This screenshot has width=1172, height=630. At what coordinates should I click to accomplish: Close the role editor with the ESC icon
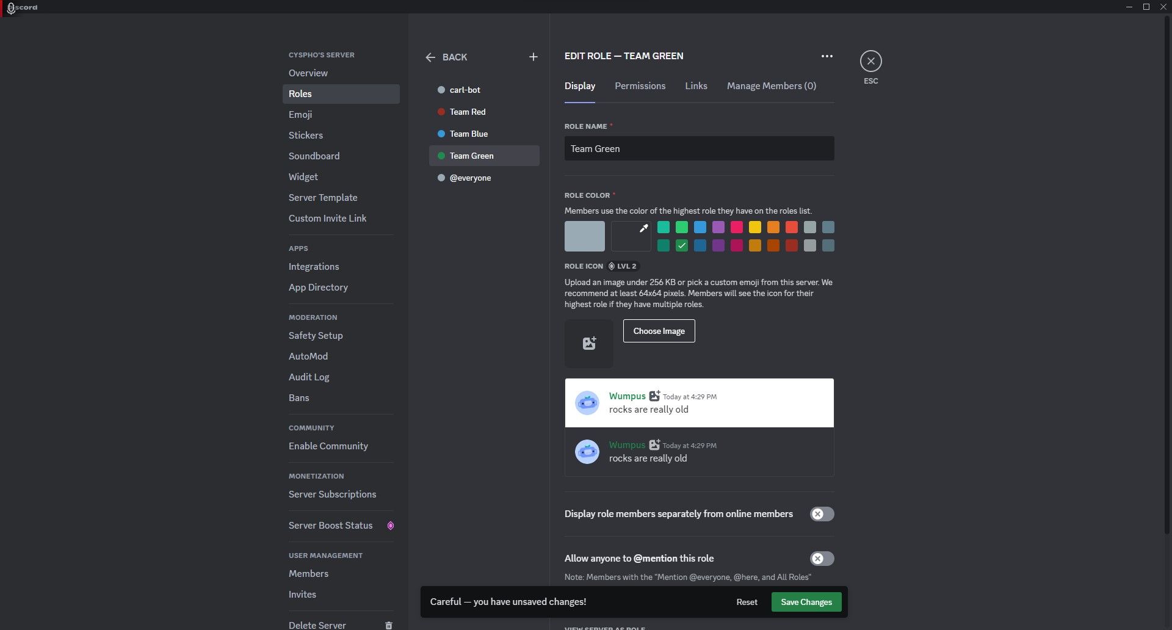tap(870, 61)
